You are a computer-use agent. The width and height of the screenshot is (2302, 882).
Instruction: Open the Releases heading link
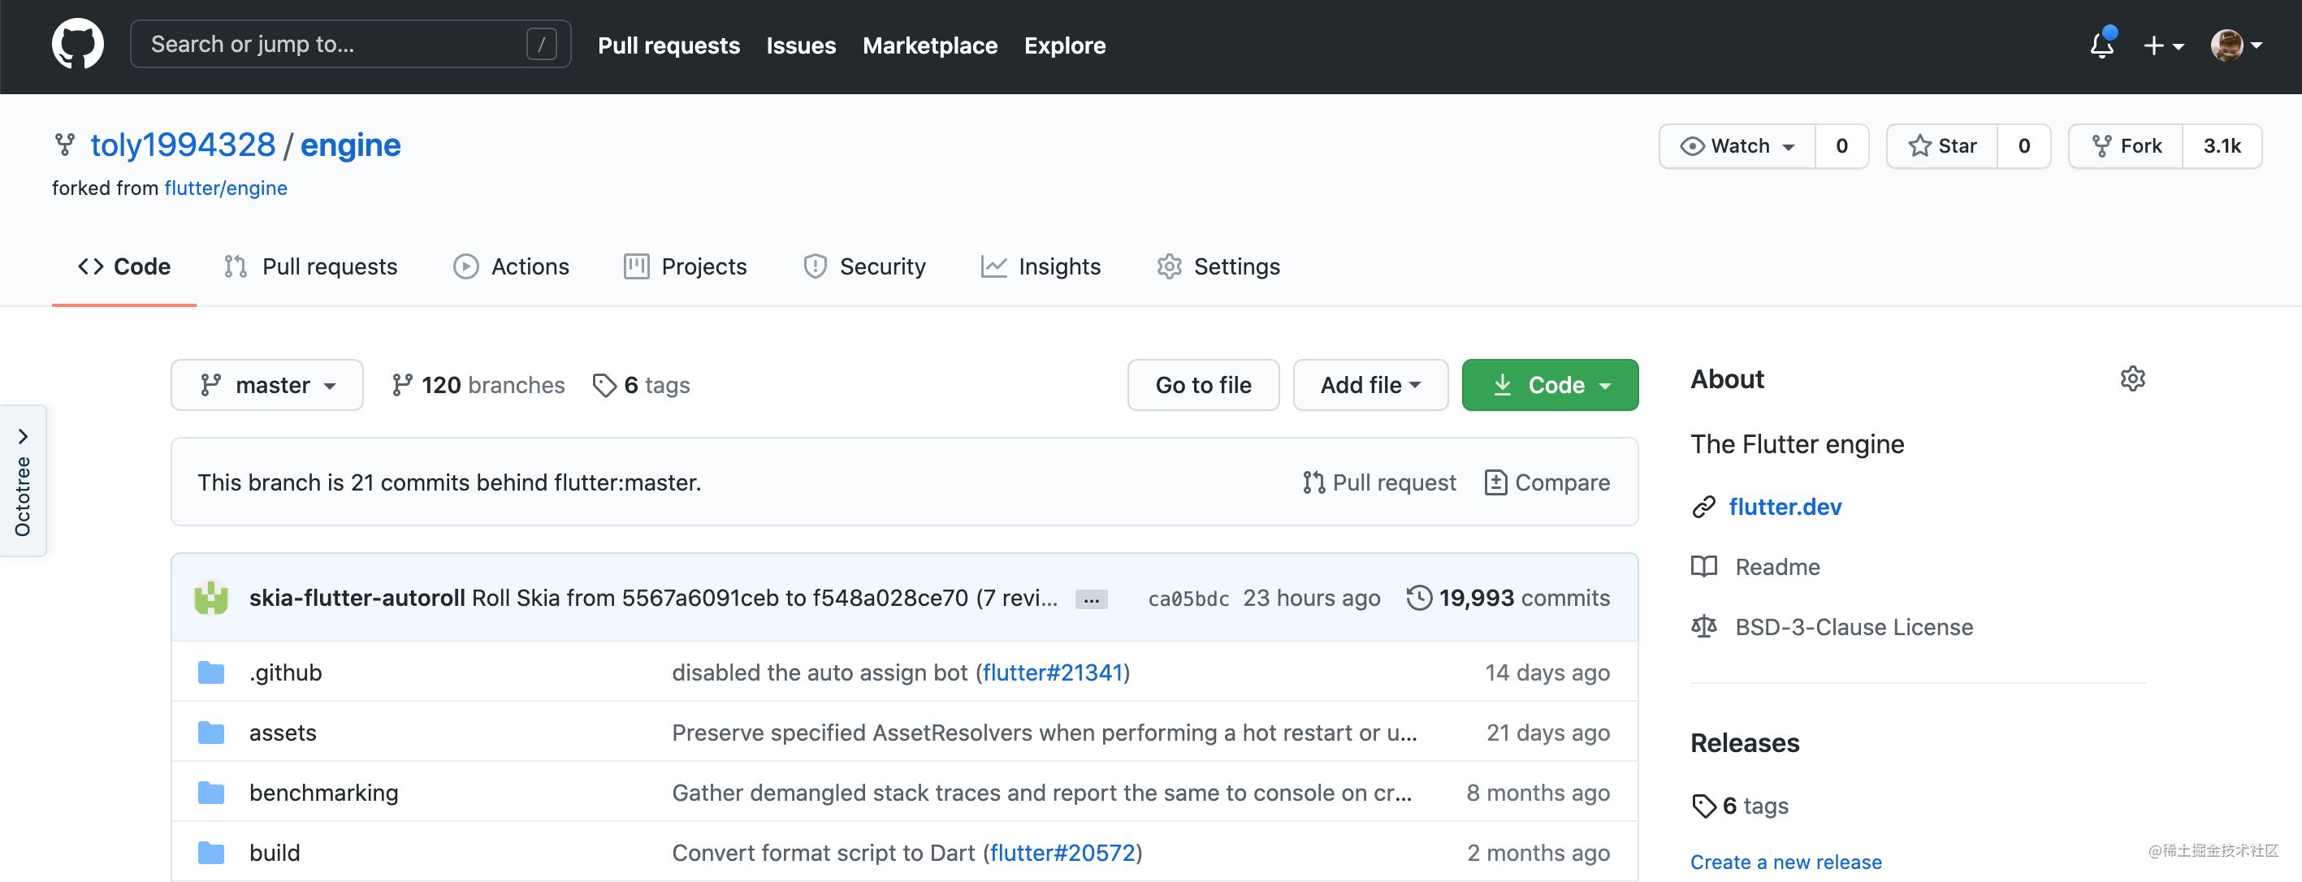tap(1745, 742)
